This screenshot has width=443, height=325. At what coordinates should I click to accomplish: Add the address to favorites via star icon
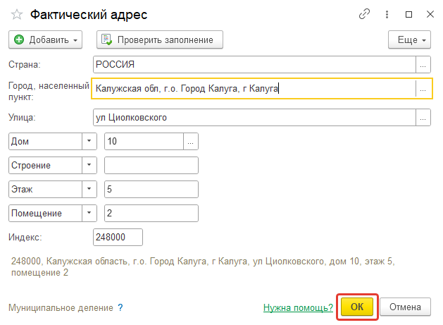(x=17, y=14)
